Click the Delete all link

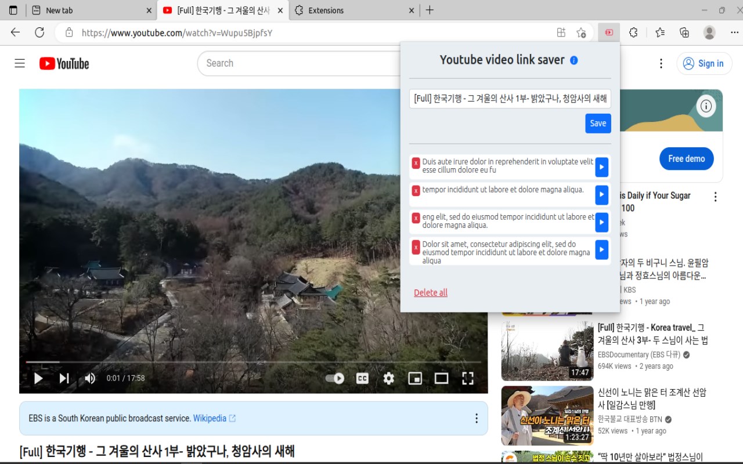[431, 293]
